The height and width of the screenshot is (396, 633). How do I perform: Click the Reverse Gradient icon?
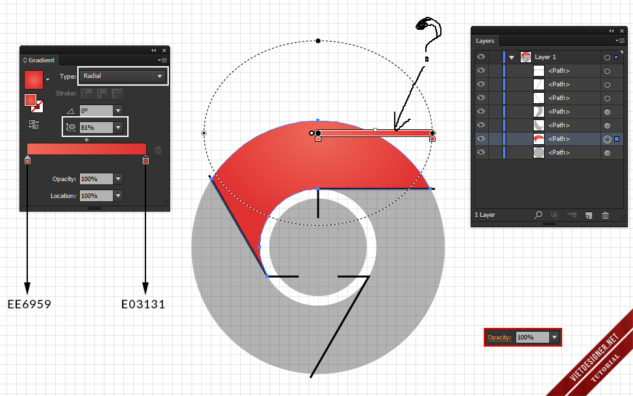click(34, 125)
